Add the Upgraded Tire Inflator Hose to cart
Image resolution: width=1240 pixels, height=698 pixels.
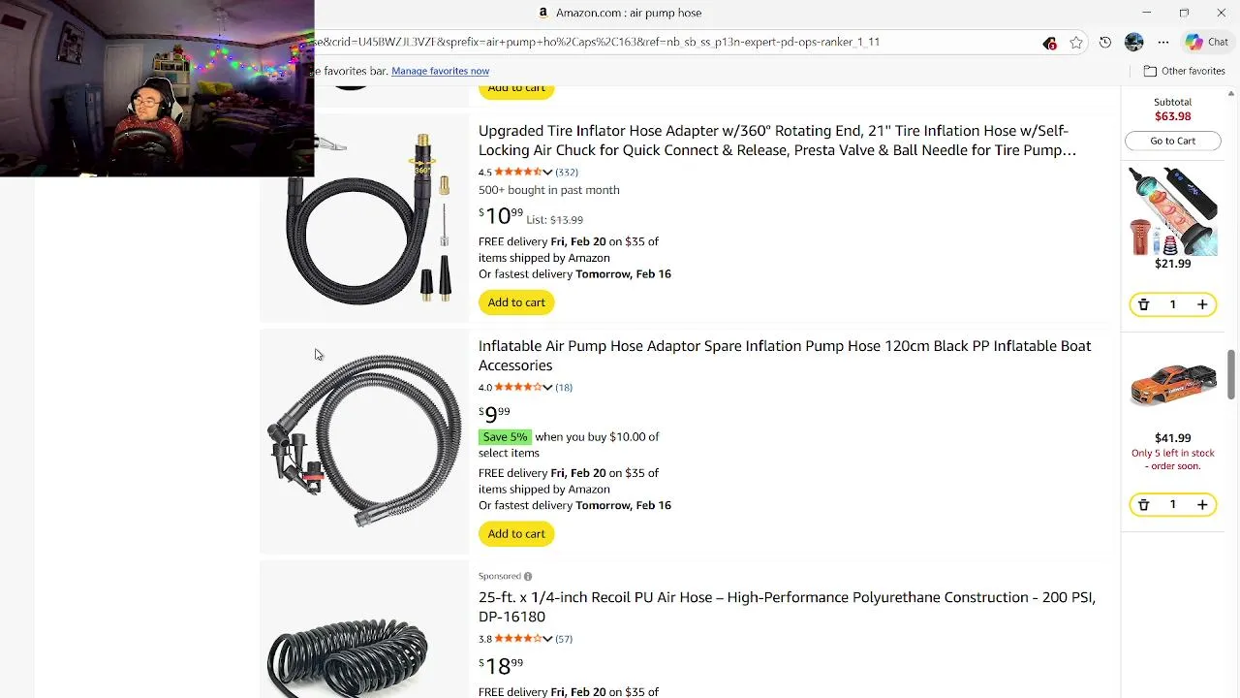click(x=516, y=302)
